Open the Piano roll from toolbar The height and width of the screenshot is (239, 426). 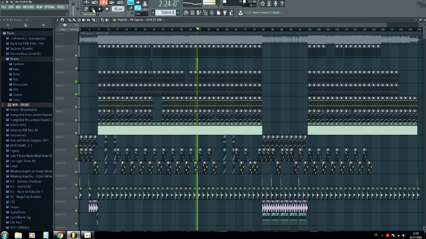199,13
